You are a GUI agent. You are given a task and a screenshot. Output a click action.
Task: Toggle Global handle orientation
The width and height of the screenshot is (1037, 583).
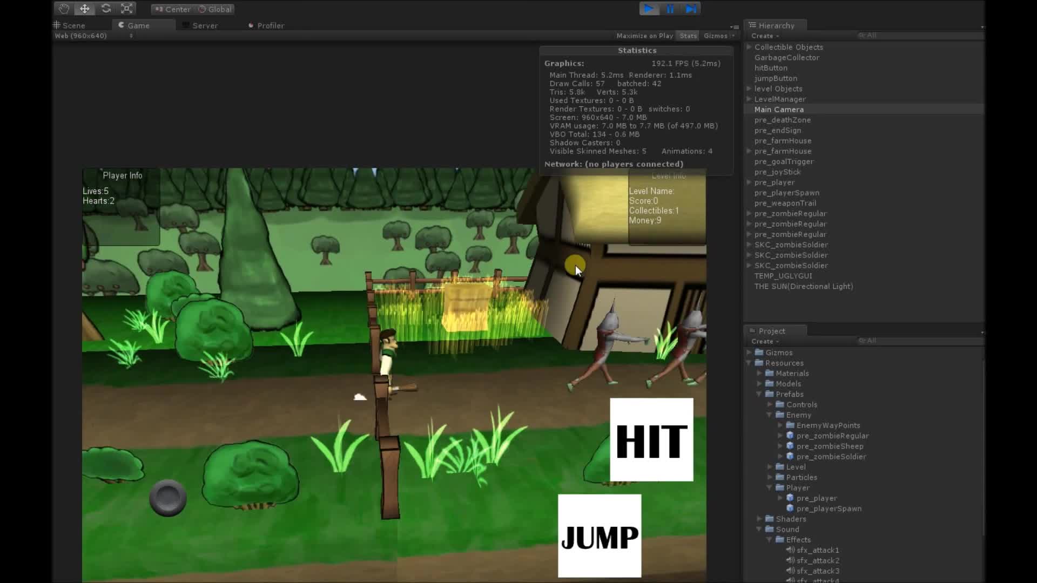(215, 9)
